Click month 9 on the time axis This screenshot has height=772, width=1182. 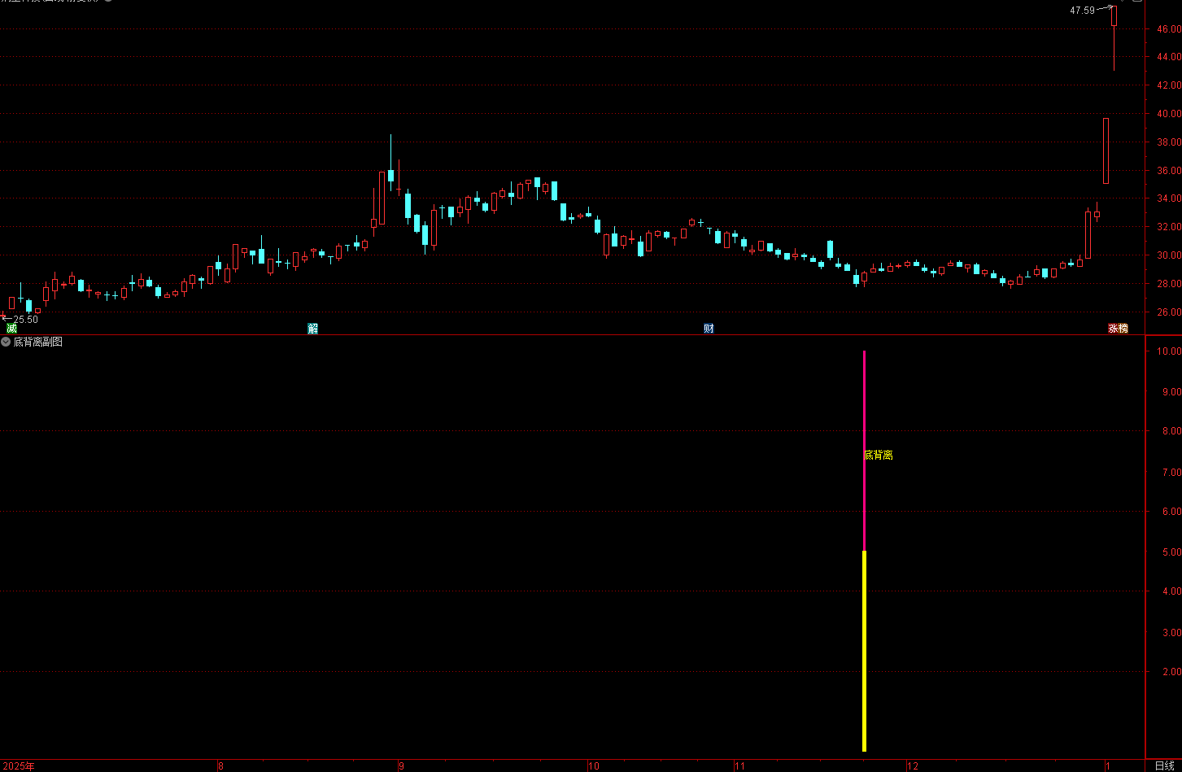(x=401, y=765)
